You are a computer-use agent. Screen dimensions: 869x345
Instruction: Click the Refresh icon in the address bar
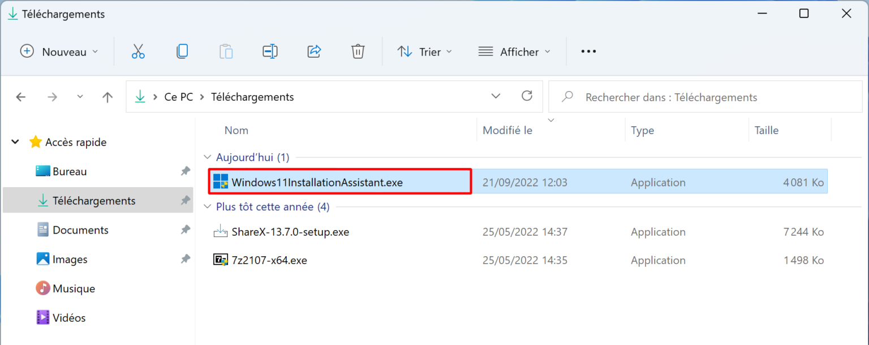(527, 96)
